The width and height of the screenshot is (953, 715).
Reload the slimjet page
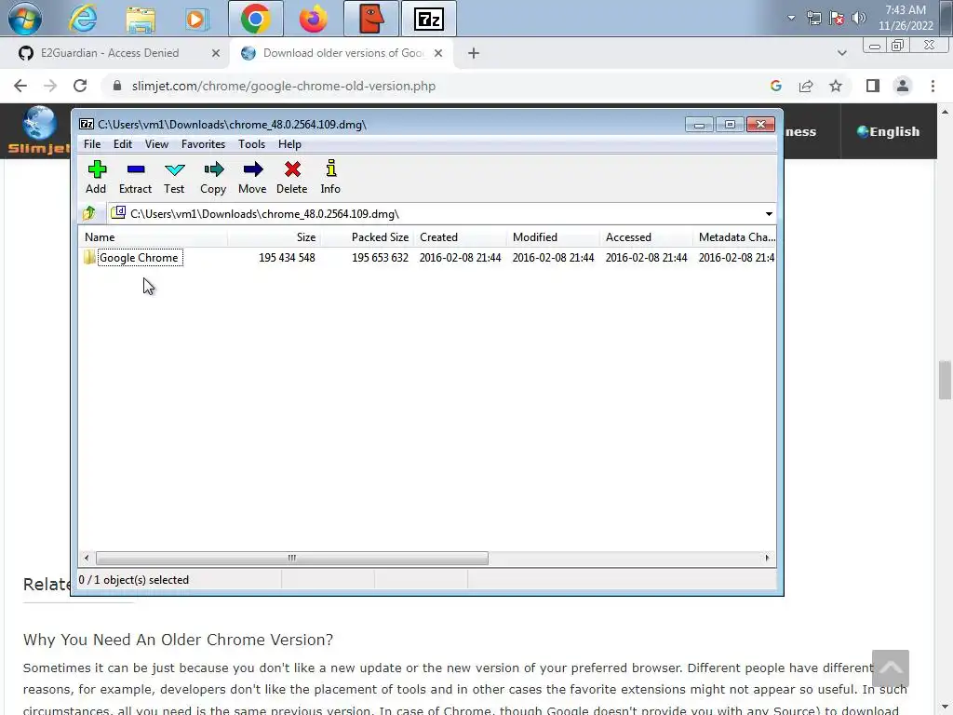pyautogui.click(x=80, y=86)
